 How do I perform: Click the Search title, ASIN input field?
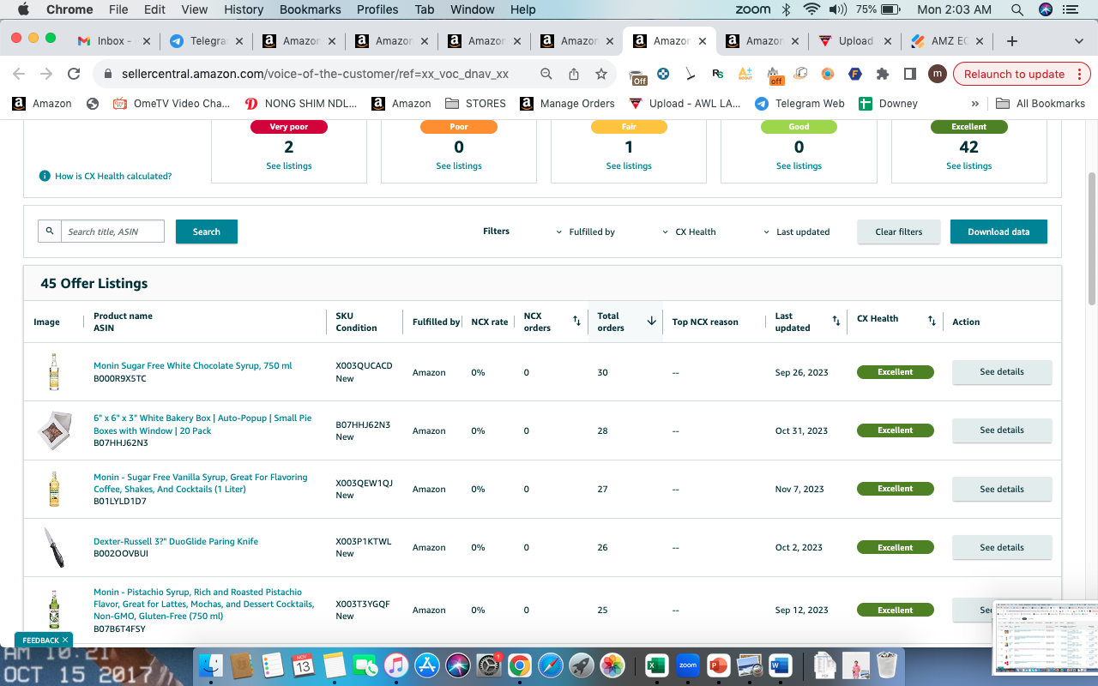tap(112, 232)
